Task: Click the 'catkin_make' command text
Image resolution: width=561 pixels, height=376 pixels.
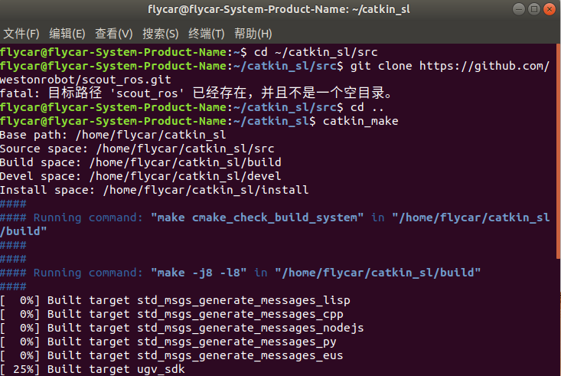Action: pyautogui.click(x=360, y=121)
